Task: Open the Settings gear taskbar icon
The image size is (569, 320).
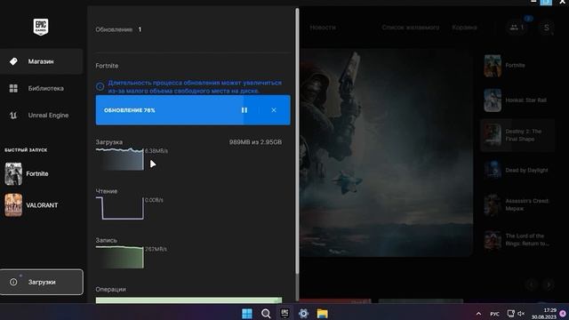Action: coord(304,314)
